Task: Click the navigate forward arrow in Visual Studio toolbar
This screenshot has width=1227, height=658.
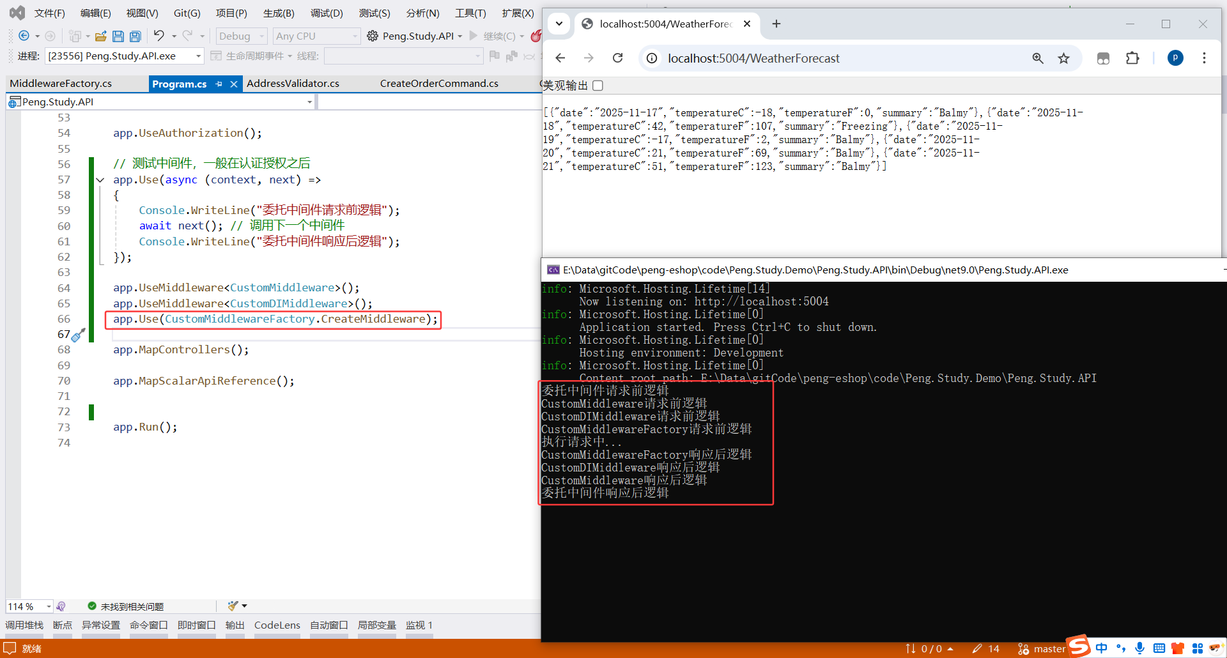Action: pyautogui.click(x=50, y=36)
